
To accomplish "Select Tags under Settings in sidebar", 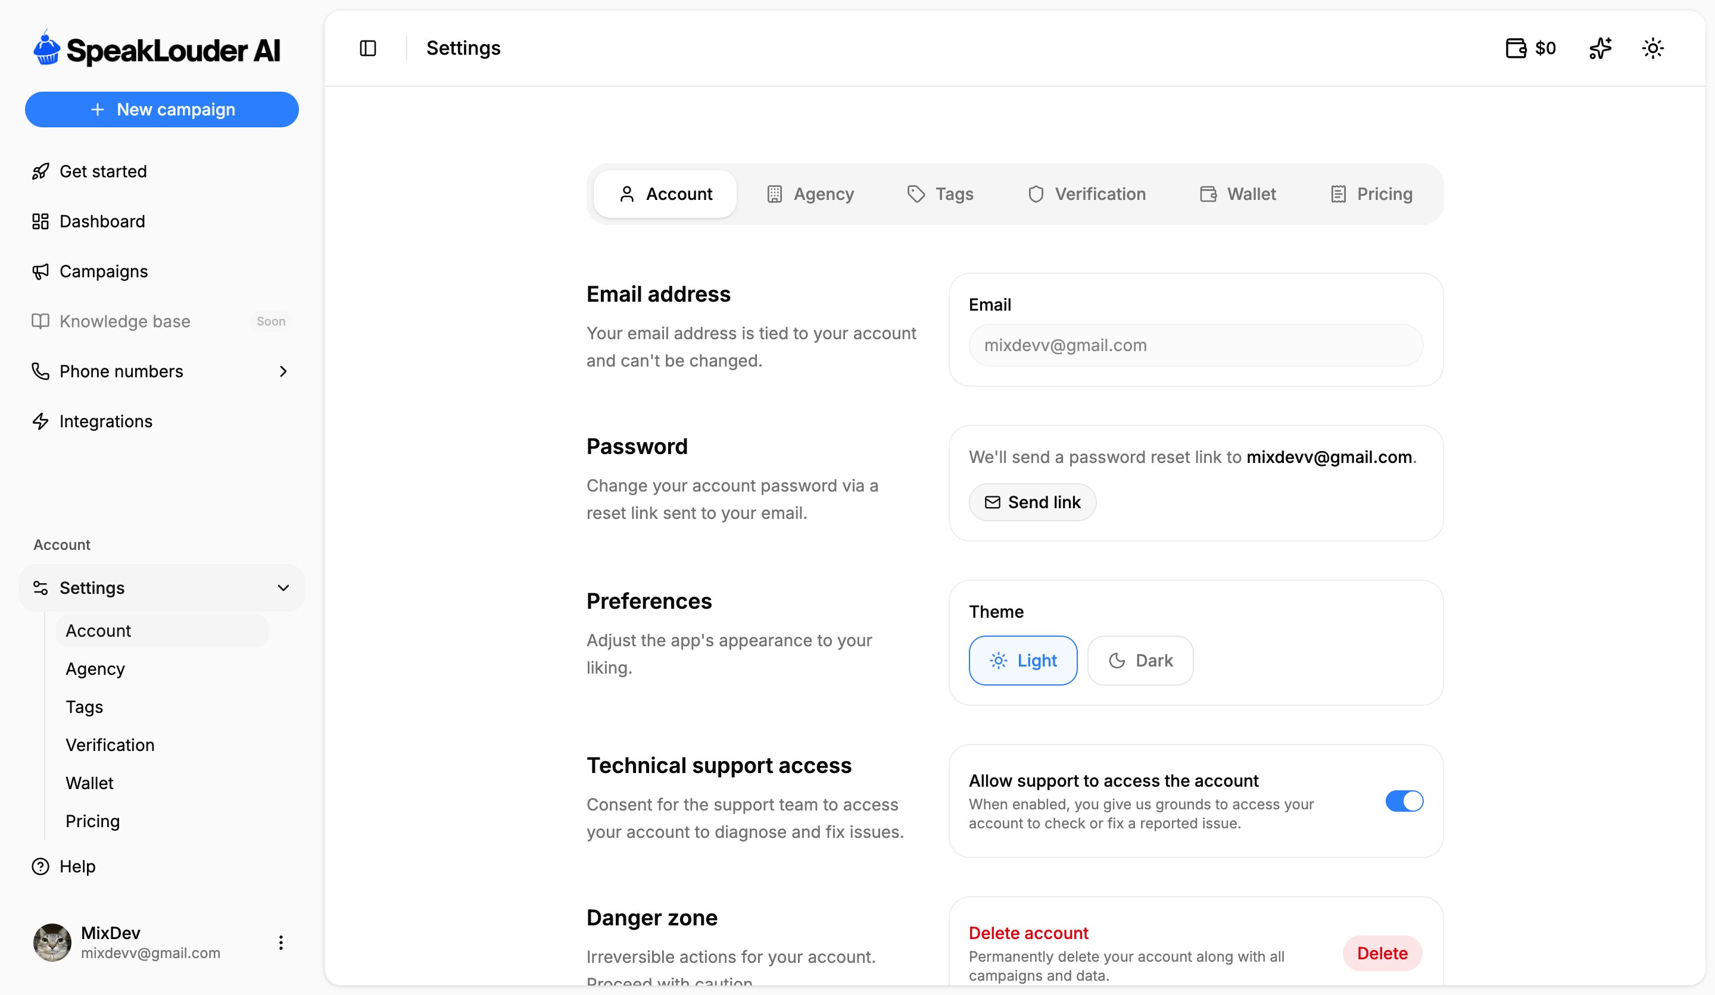I will 162,706.
